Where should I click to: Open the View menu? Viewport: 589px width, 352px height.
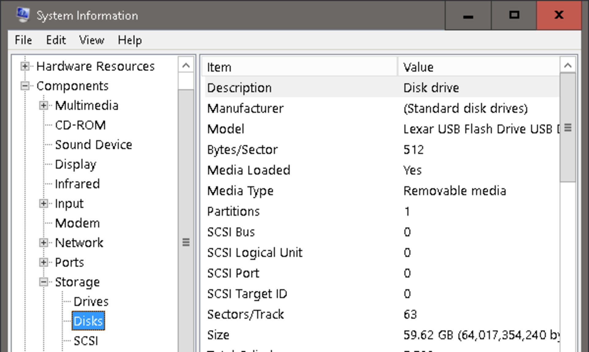[x=91, y=40]
